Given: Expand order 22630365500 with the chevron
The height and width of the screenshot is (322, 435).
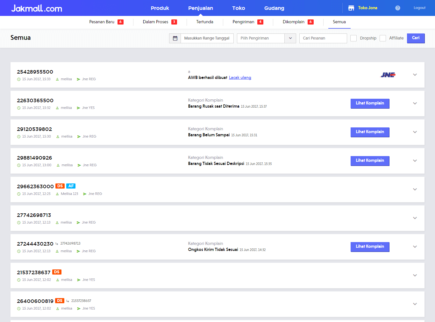Looking at the screenshot, I should click(x=415, y=104).
